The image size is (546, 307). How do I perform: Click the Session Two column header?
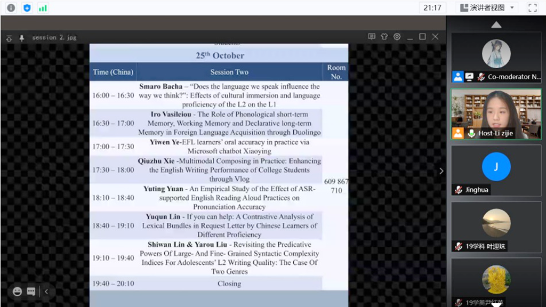229,72
